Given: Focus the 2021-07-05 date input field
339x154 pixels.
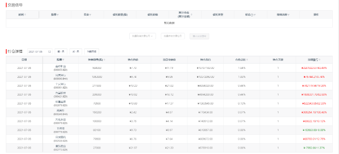Looking at the screenshot, I should click(40, 52).
